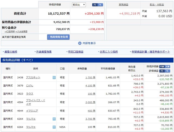174x132 pixels.
Task: Open 特定口座損益 link
Action: click(x=76, y=52)
